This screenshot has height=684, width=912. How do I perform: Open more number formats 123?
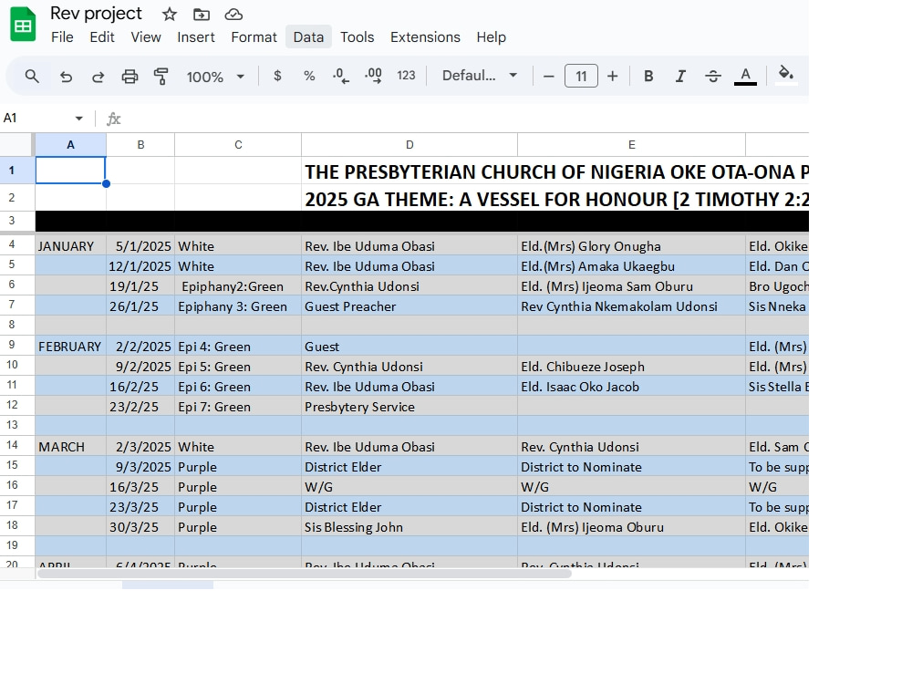(406, 76)
